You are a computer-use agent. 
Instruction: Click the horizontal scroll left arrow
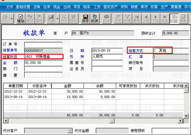click(x=6, y=121)
